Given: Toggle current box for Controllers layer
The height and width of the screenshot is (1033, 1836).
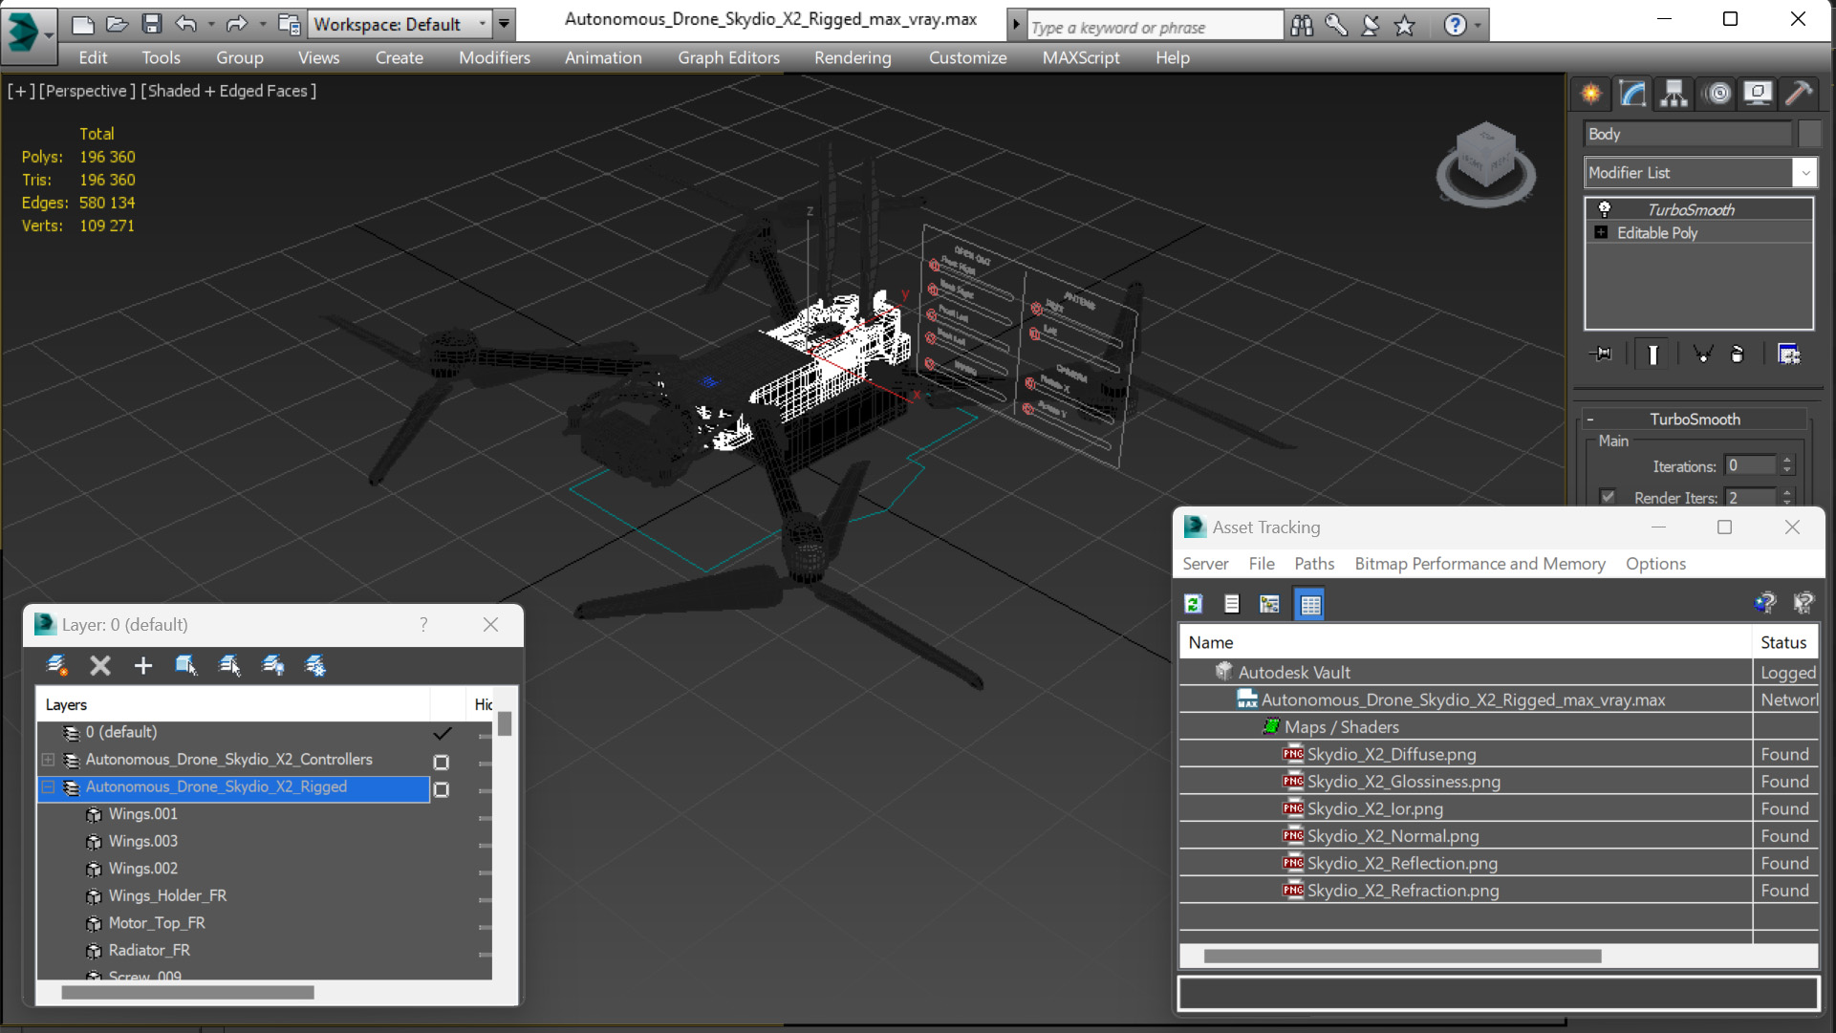Looking at the screenshot, I should [441, 762].
